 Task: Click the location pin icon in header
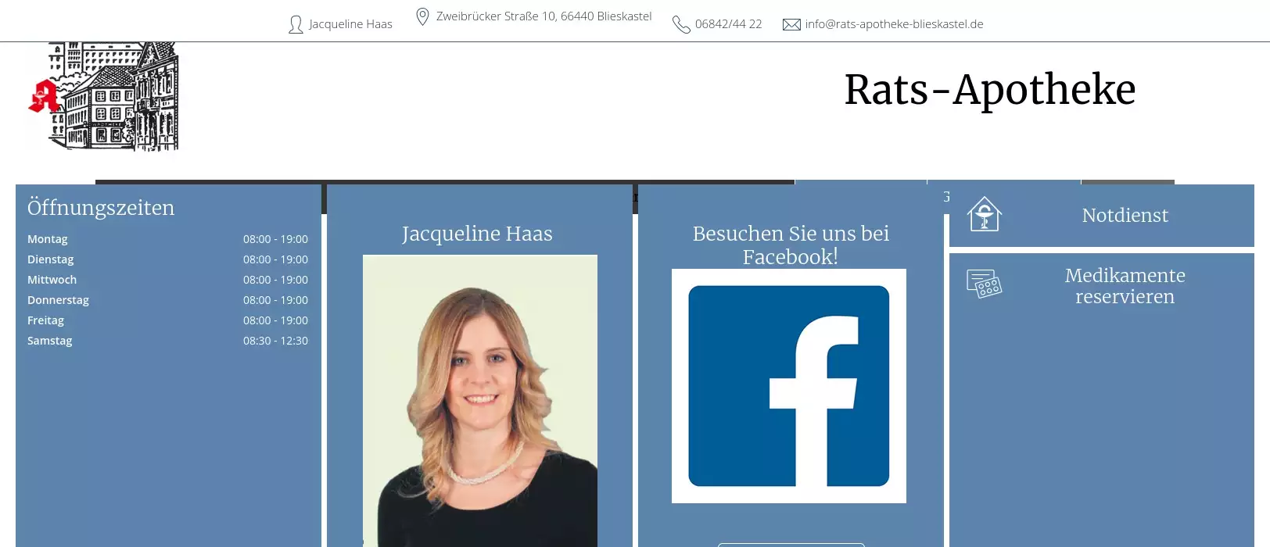[422, 16]
